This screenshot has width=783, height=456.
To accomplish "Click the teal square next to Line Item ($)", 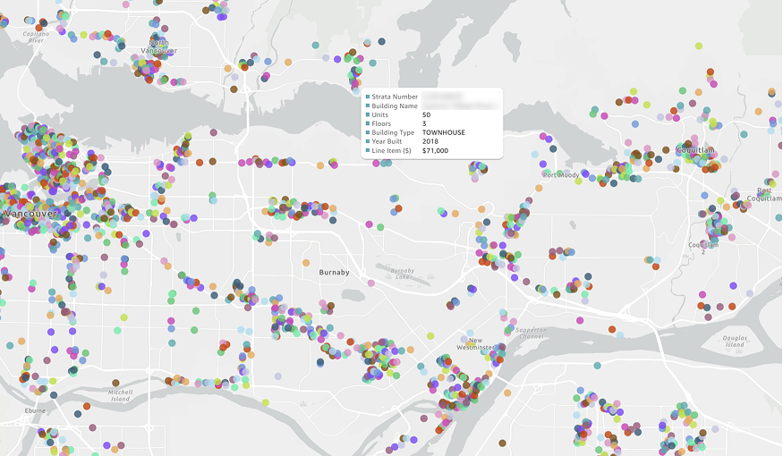I will (x=369, y=151).
